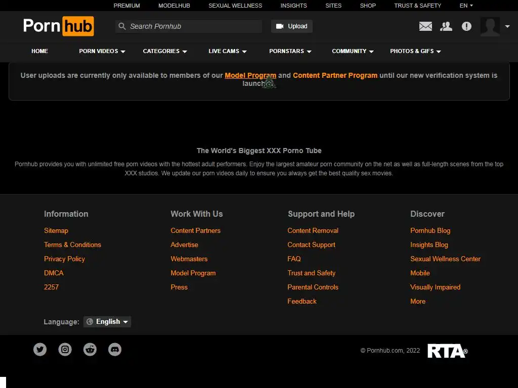Click the user avatar thumbnail
The width and height of the screenshot is (518, 388).
pos(490,26)
